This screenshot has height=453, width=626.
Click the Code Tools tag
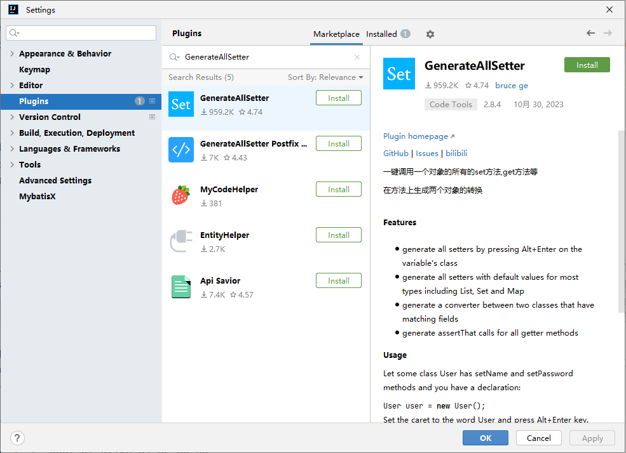pyautogui.click(x=451, y=105)
